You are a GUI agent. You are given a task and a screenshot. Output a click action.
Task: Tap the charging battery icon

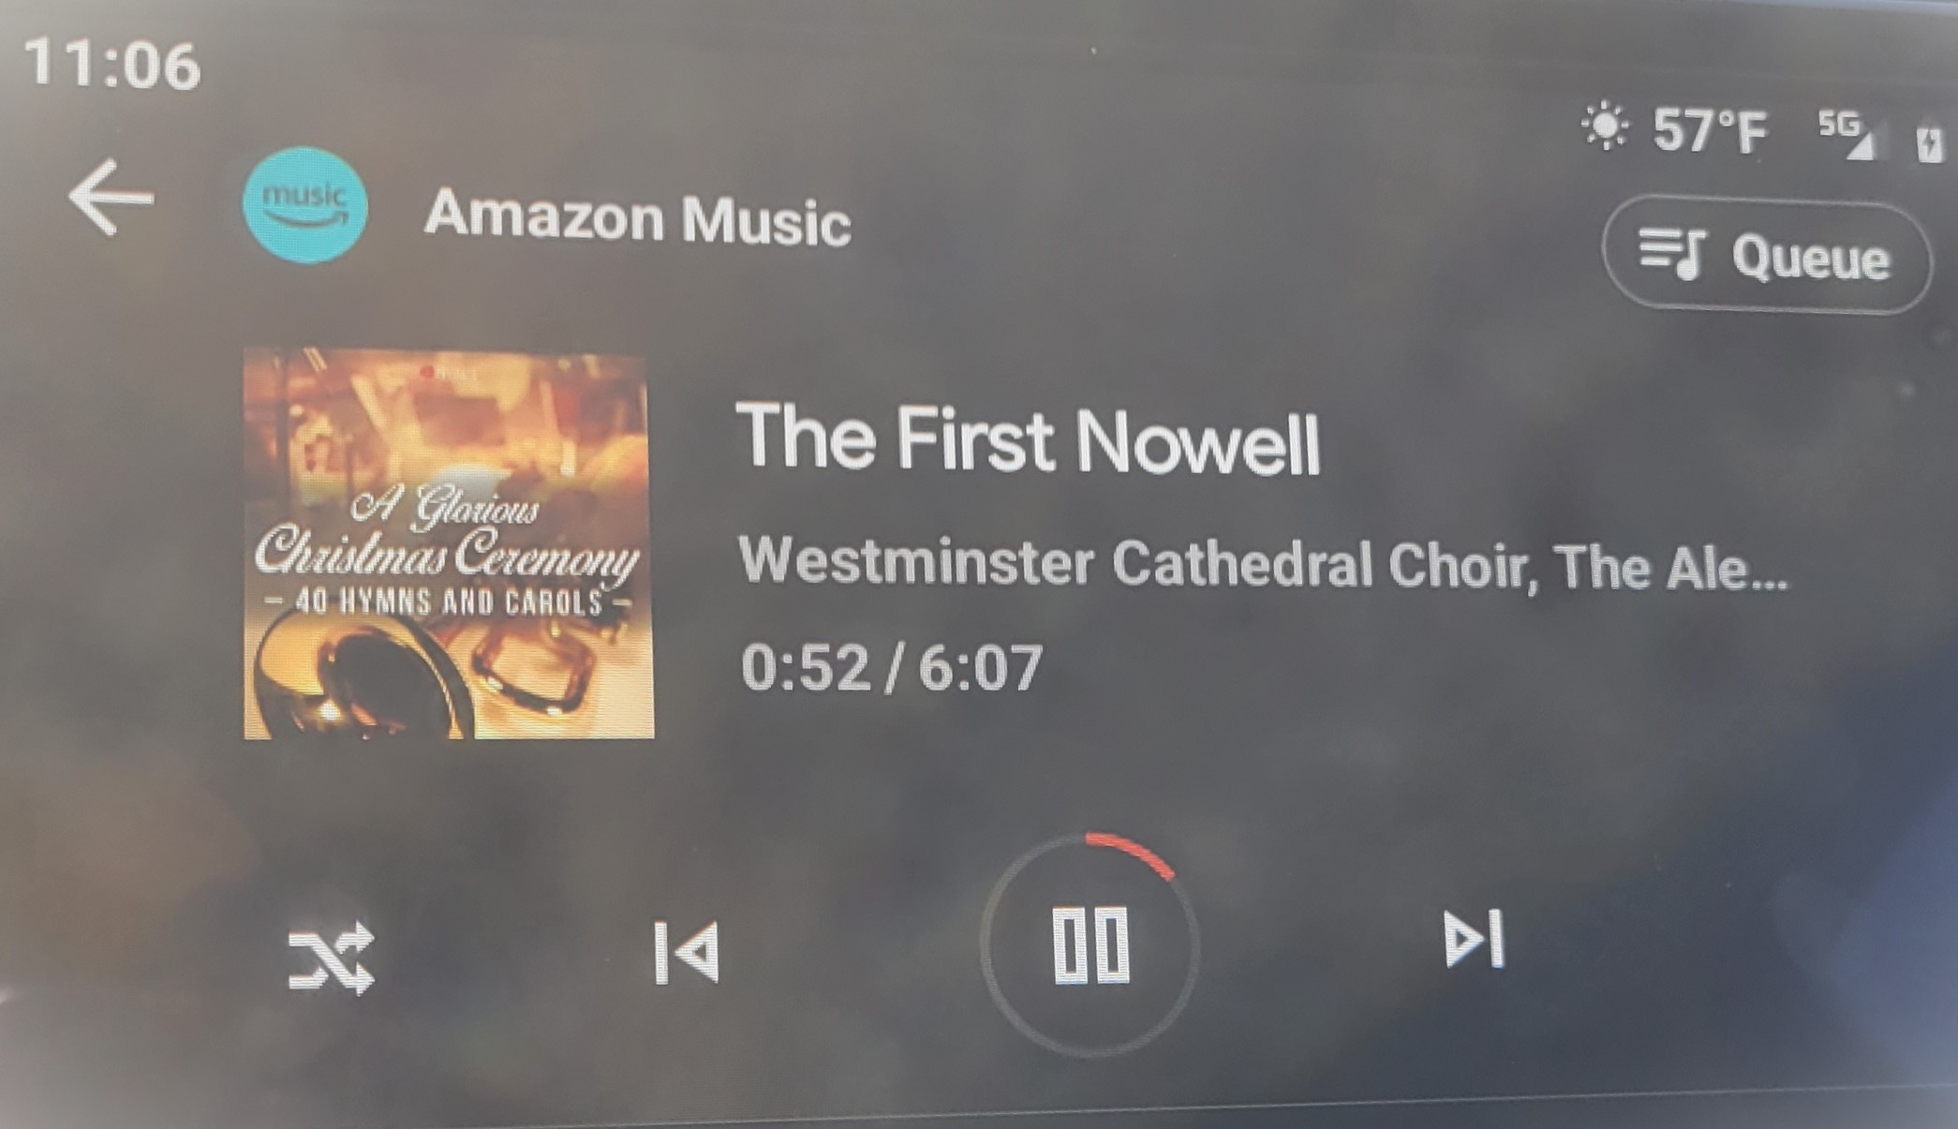(x=1929, y=143)
